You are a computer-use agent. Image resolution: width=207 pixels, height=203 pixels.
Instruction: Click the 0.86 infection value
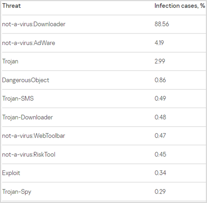pyautogui.click(x=160, y=80)
